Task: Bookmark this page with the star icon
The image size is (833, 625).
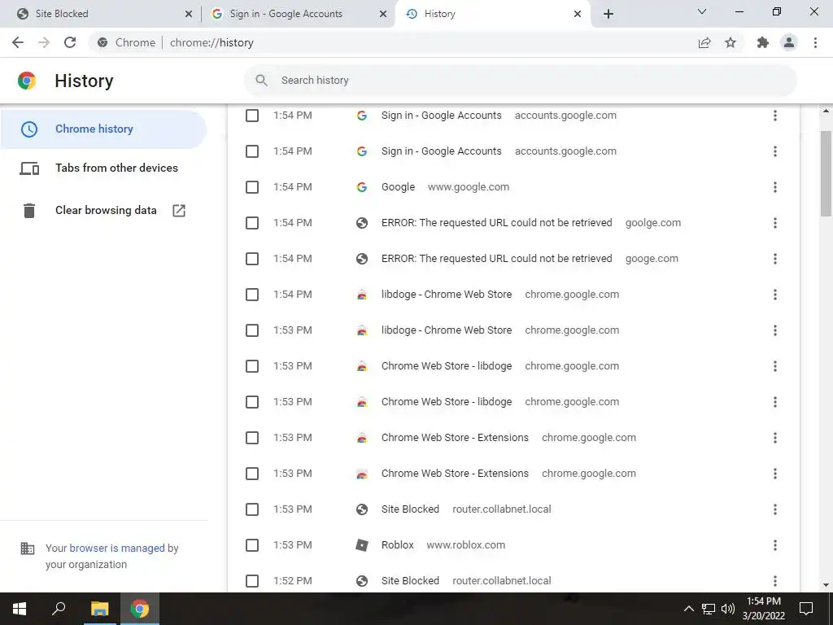Action: [x=731, y=42]
